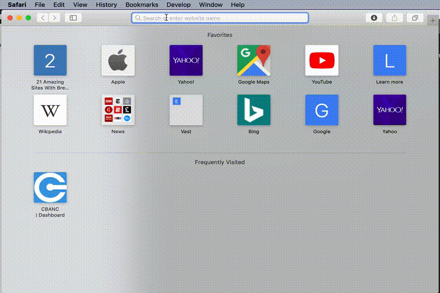Click the "Wikipedia" label text
Viewport: 440px width, 293px height.
click(x=50, y=131)
